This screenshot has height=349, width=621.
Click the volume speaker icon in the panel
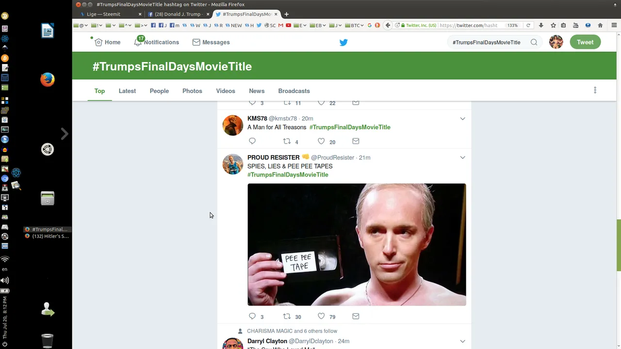(x=5, y=280)
